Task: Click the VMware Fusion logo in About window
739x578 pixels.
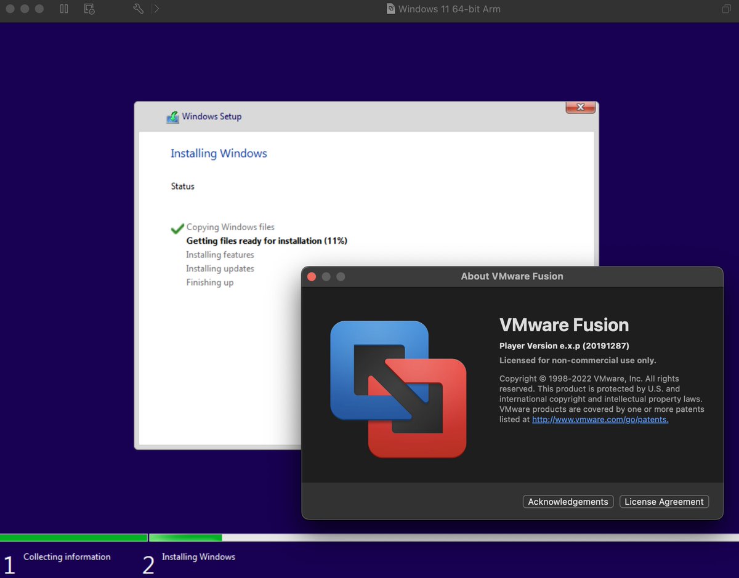Action: point(398,389)
